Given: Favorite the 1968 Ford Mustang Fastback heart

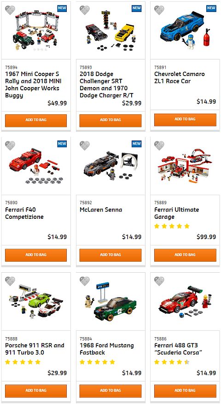Looking at the screenshot, I should coord(84,281).
